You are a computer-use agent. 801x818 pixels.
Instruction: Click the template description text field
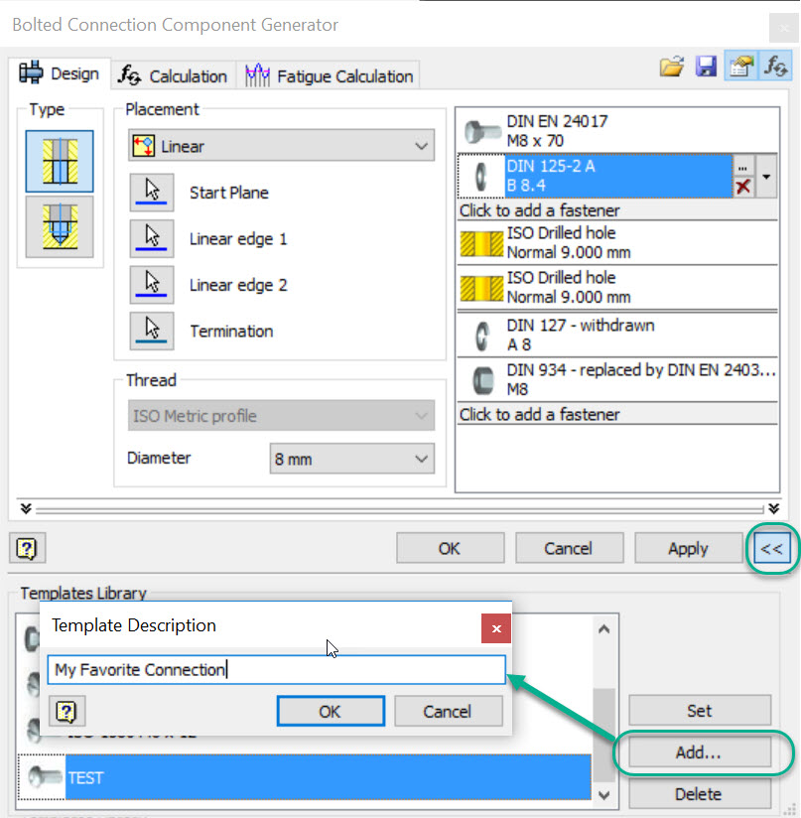tap(276, 669)
